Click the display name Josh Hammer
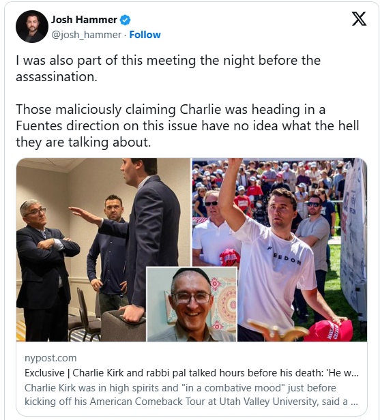Viewport: 380px width, 420px height. [x=84, y=20]
